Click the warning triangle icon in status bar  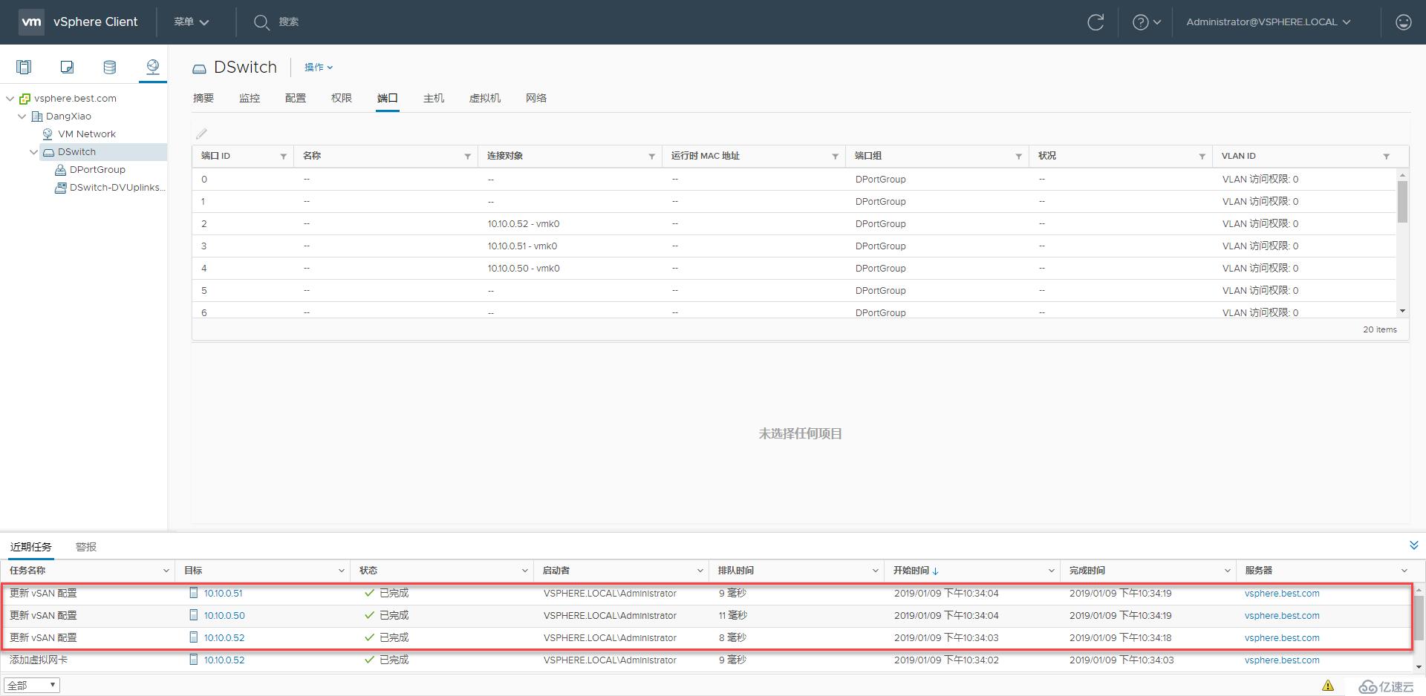pos(1328,686)
